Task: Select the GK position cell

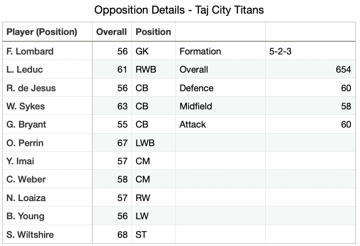Action: point(153,51)
